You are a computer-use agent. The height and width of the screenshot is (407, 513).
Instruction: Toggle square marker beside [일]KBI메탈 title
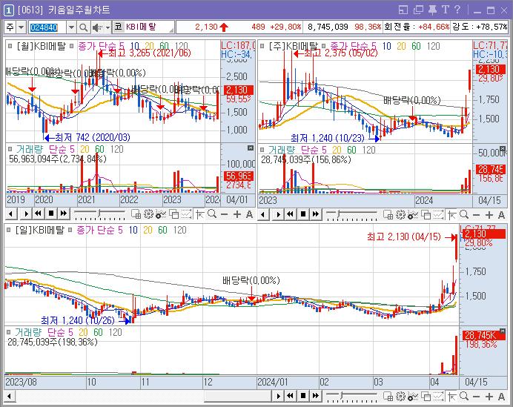point(9,230)
